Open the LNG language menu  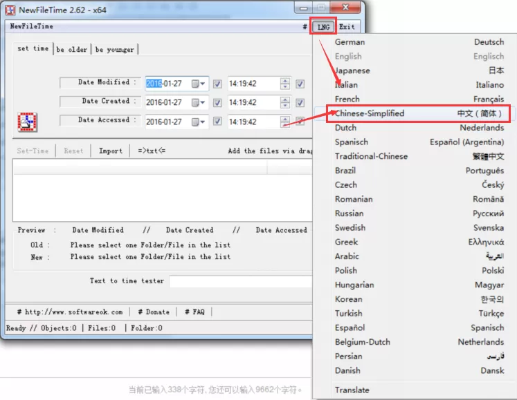323,27
